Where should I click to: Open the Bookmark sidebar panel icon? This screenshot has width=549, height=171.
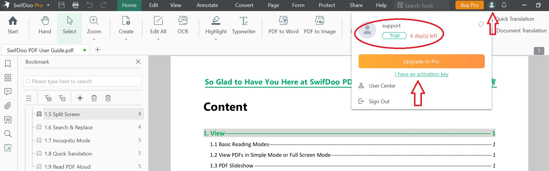tap(8, 64)
